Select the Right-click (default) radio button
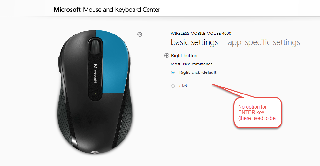 pyautogui.click(x=173, y=72)
